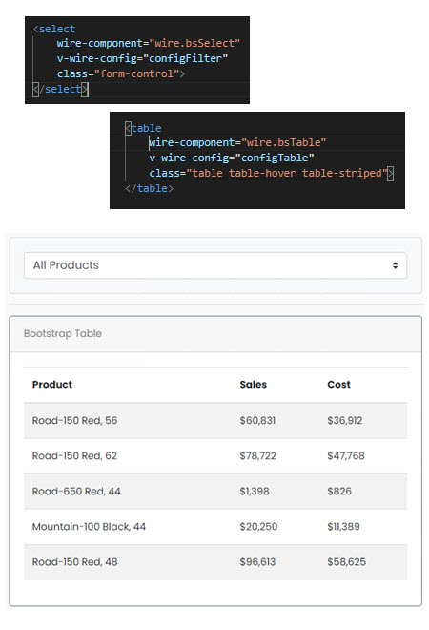
Task: Click the wire.bsTable attribute value in code
Action: 284,142
